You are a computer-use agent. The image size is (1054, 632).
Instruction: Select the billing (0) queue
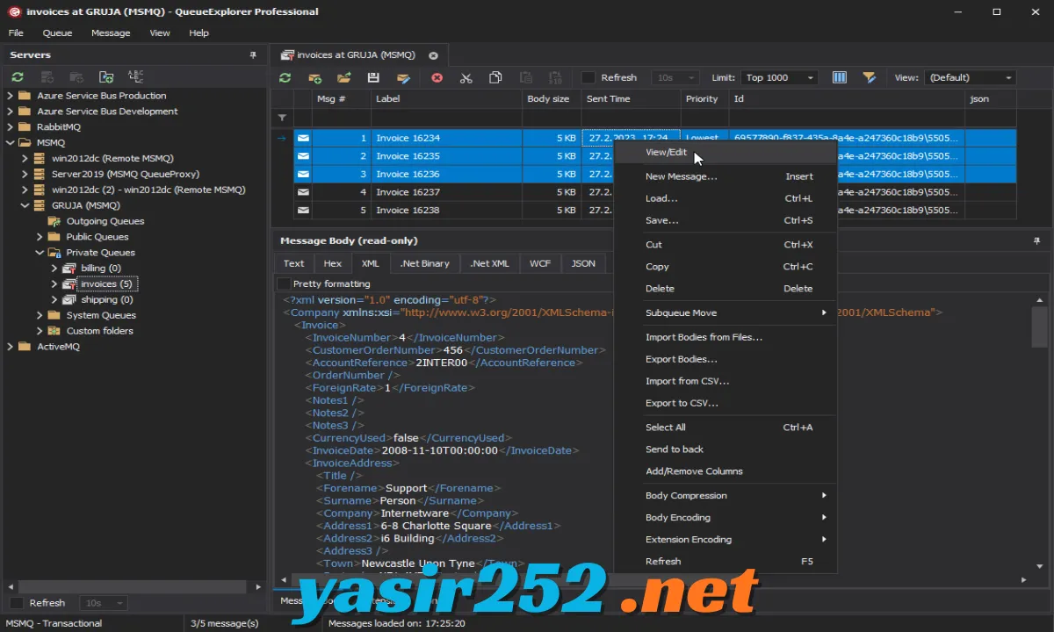[101, 269]
